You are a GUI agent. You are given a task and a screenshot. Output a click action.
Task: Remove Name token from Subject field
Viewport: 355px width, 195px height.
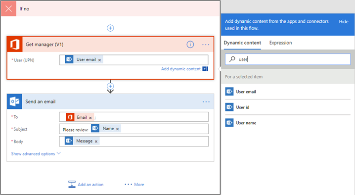118,129
